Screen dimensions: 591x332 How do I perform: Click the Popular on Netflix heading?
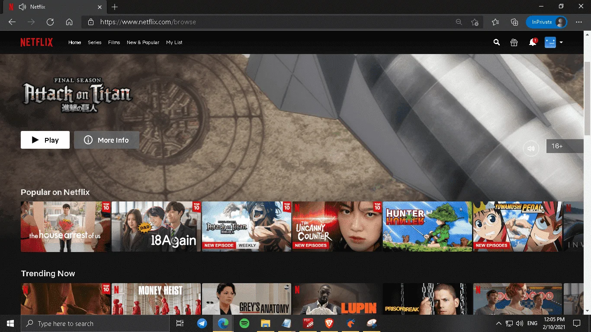tap(55, 192)
